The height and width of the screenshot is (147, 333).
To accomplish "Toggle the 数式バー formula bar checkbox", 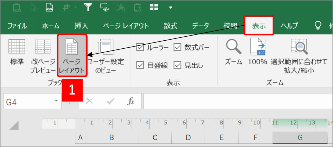I will (x=178, y=47).
